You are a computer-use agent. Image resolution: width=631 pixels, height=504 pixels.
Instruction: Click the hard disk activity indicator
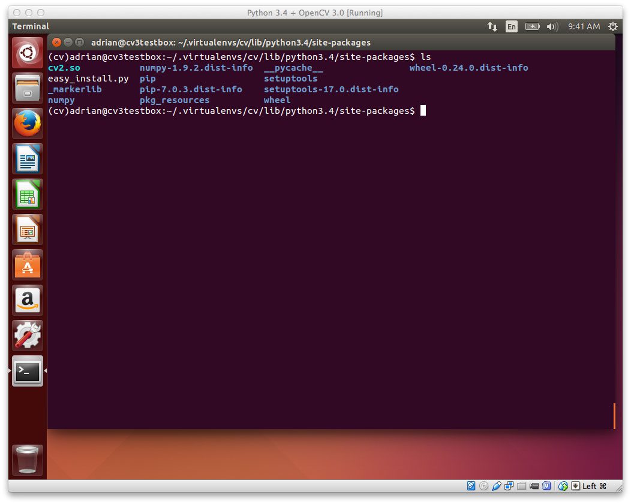(x=471, y=486)
